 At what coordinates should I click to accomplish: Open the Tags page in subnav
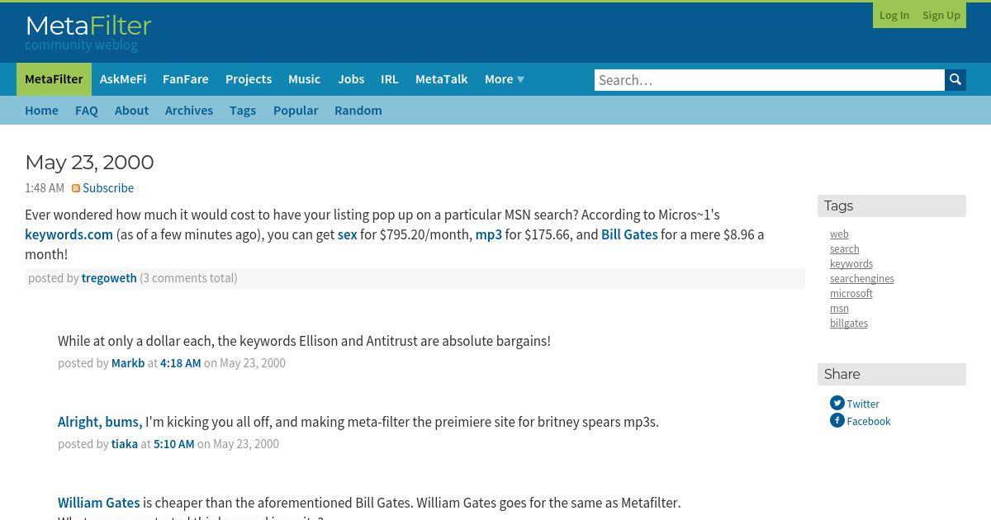(243, 111)
